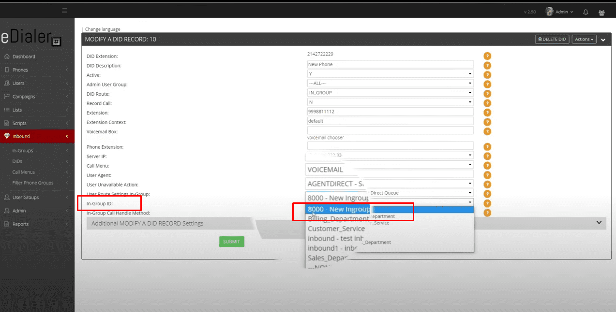The width and height of the screenshot is (616, 312).
Task: Select Customer_Service in the dropdown list
Action: (x=336, y=228)
